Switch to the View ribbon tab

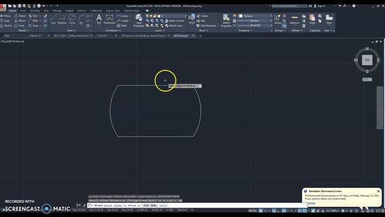click(46, 11)
